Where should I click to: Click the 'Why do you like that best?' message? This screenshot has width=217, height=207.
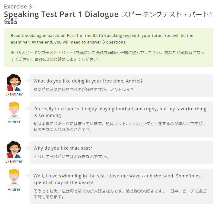(x=63, y=148)
